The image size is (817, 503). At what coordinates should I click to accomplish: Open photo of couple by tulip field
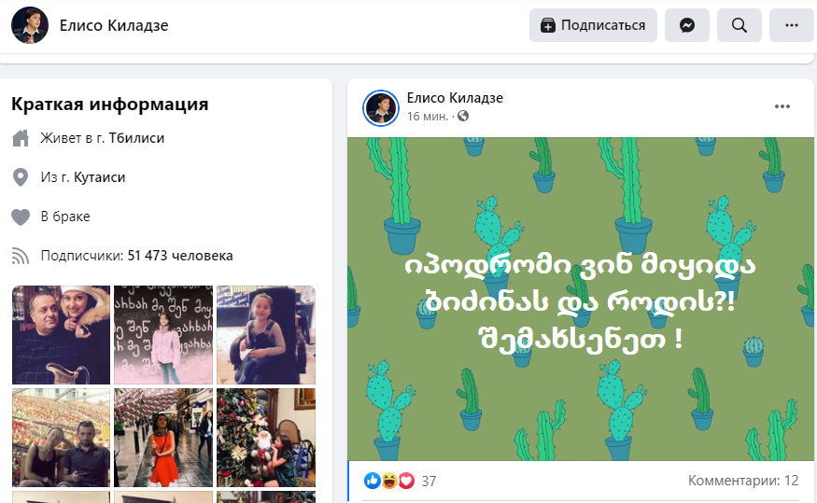[x=61, y=438]
